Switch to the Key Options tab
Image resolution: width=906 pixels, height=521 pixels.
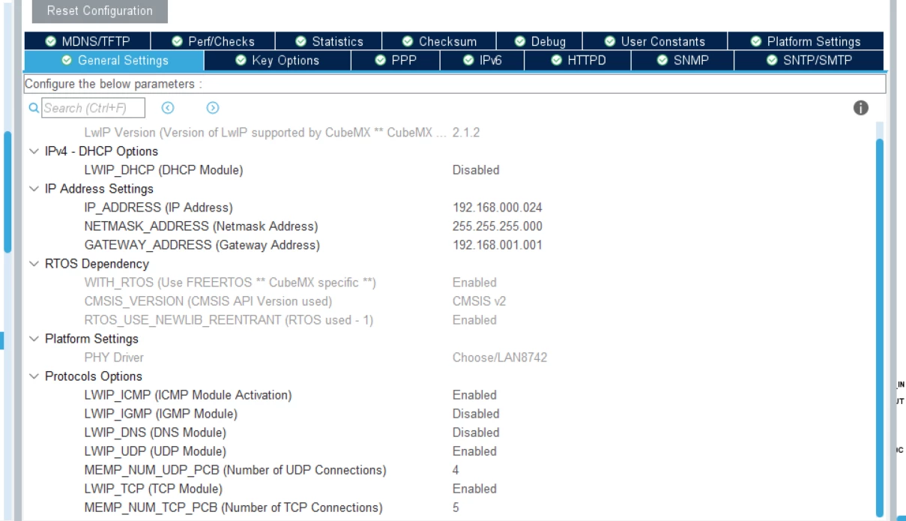tap(277, 61)
